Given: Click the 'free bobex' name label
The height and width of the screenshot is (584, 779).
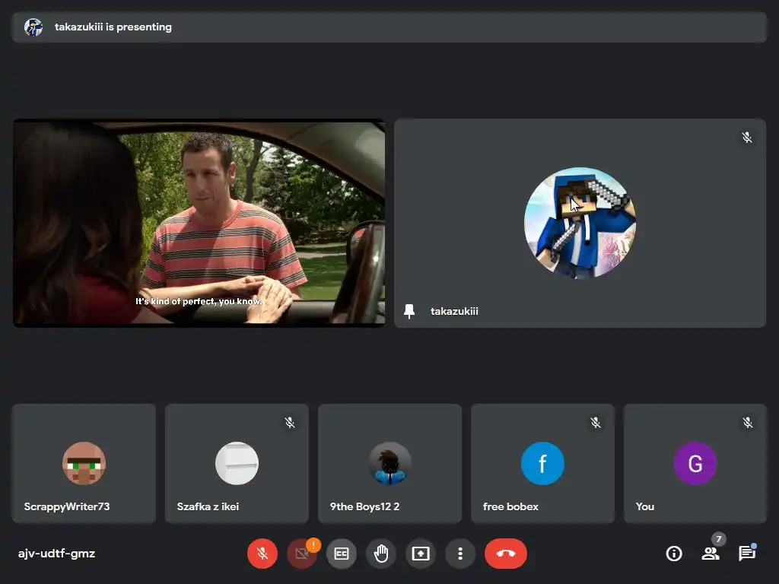Looking at the screenshot, I should coord(510,506).
